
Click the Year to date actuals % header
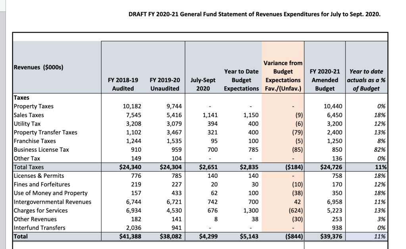(366, 80)
